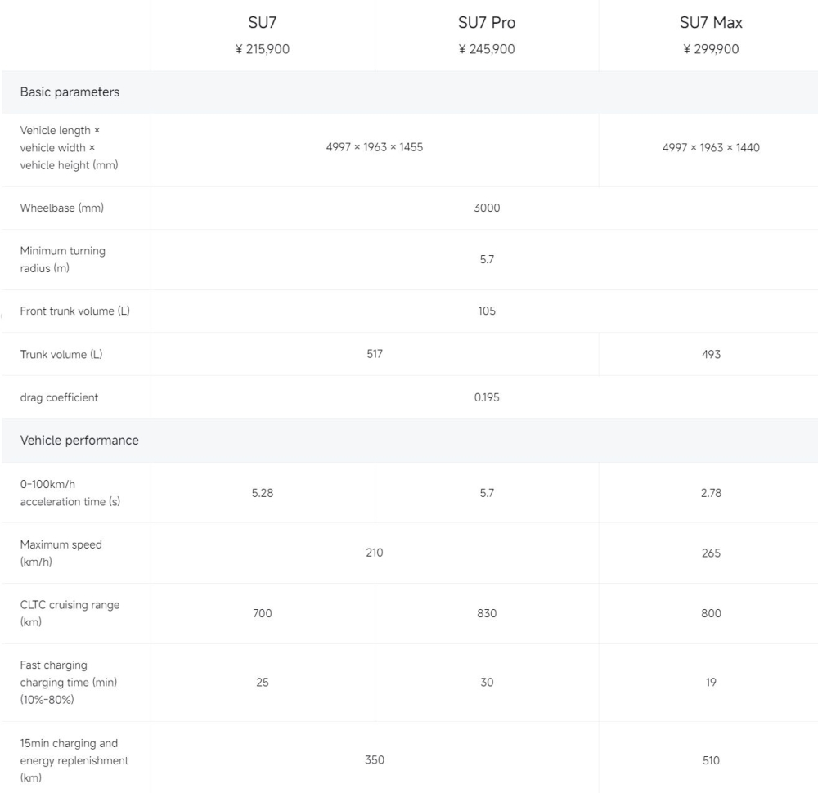Click the Vehicle performance section heading

point(79,440)
